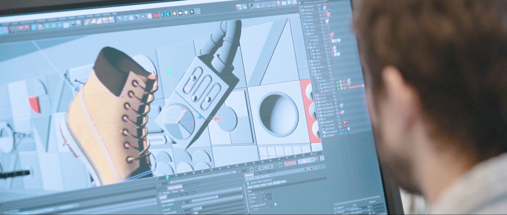Click the blue icon beside PSR 0
The width and height of the screenshot is (507, 215).
click(x=245, y=7)
